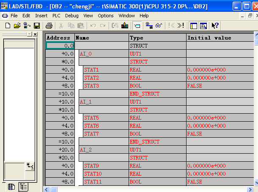Open the document control icon left of File
This screenshot has height=192, width=258.
(x=5, y=16)
